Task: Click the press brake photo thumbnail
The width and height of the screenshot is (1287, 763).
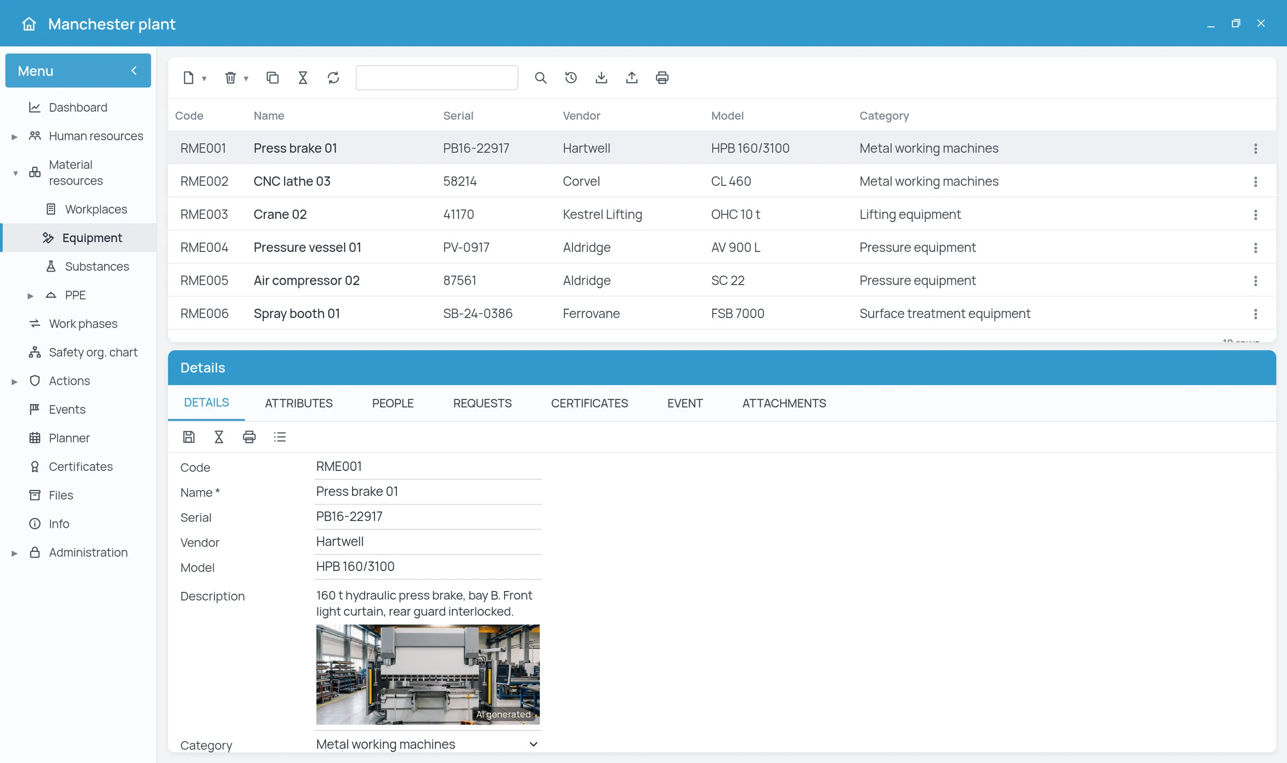Action: [x=428, y=674]
